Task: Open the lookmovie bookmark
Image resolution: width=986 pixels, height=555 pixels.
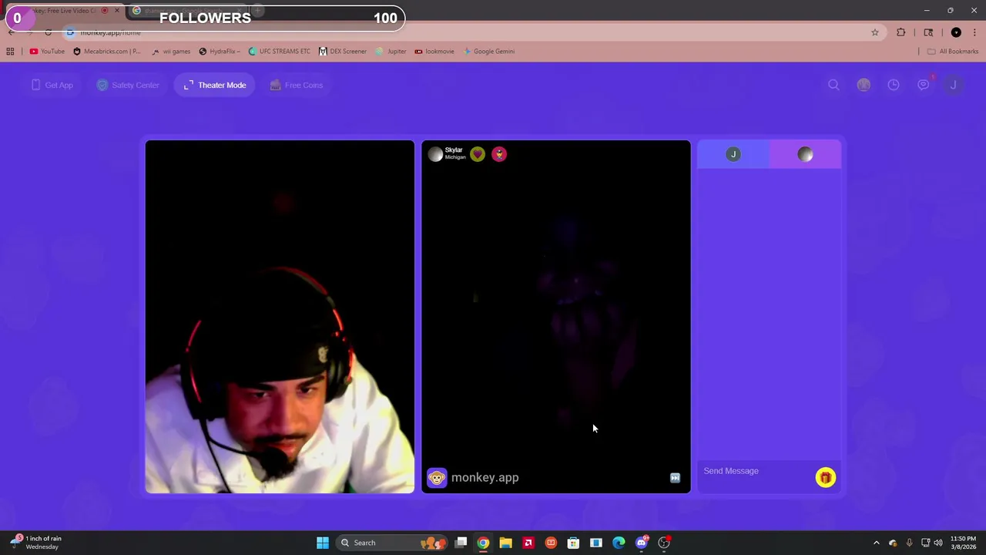Action: pyautogui.click(x=434, y=52)
